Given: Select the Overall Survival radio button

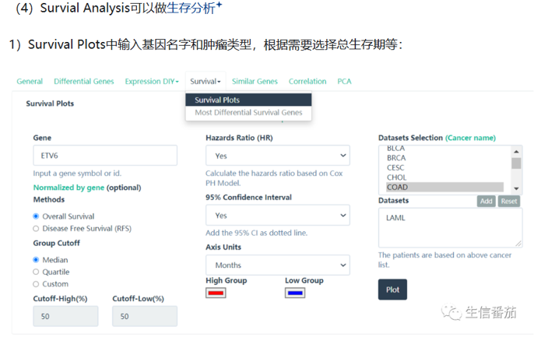Looking at the screenshot, I should tap(36, 216).
